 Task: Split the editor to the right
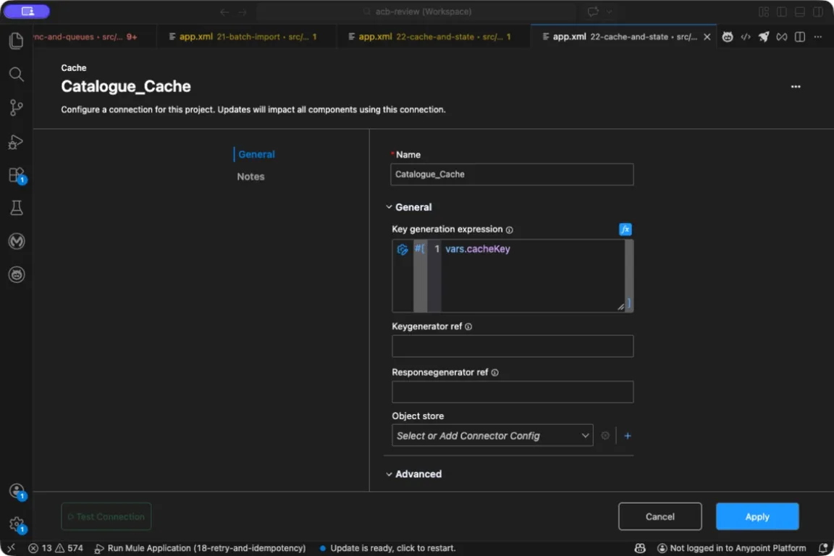click(x=800, y=37)
